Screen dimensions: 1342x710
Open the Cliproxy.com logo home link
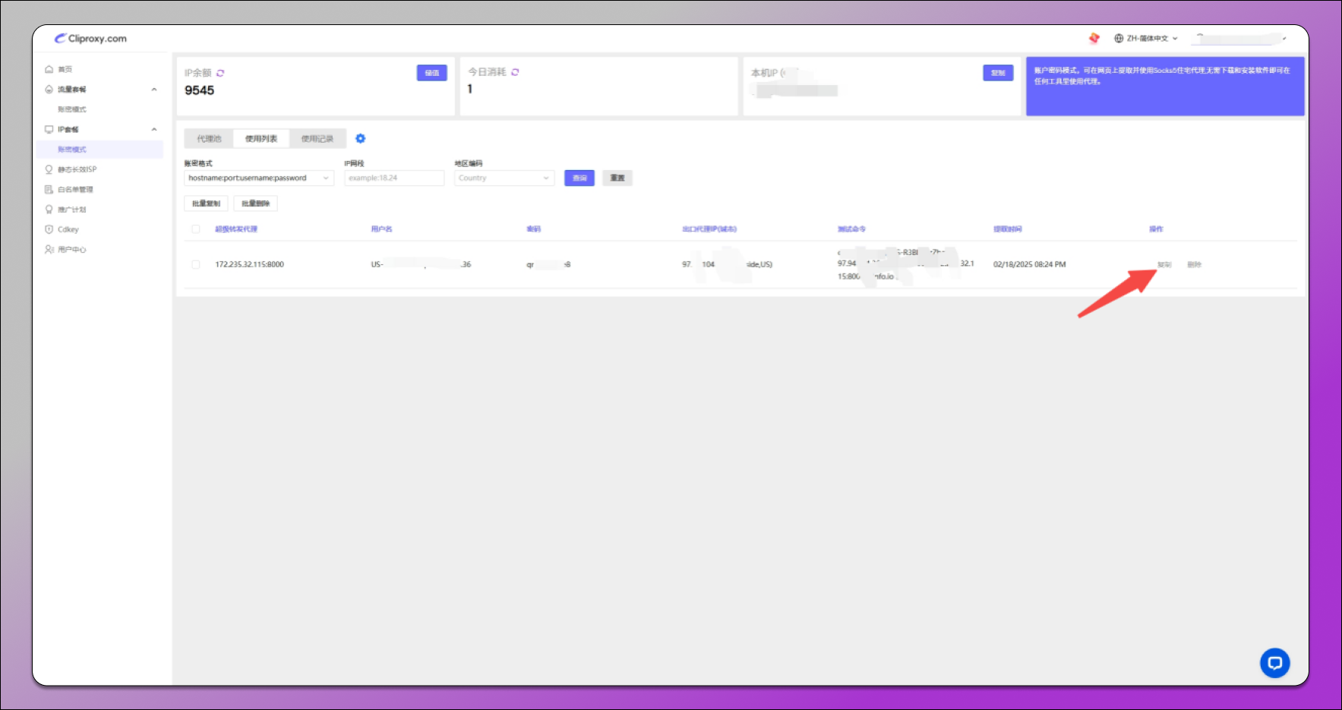(x=91, y=39)
